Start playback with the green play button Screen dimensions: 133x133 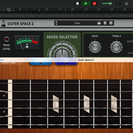coord(86,3)
